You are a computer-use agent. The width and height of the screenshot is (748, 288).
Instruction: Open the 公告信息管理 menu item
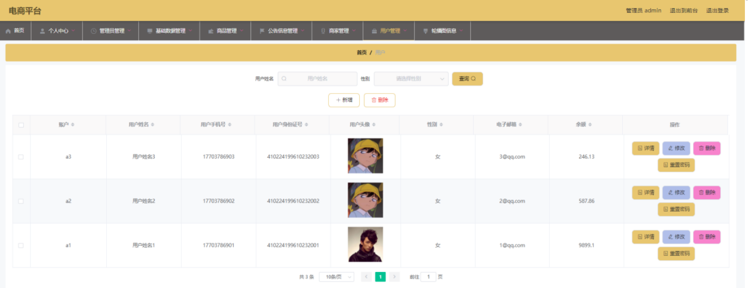click(281, 31)
